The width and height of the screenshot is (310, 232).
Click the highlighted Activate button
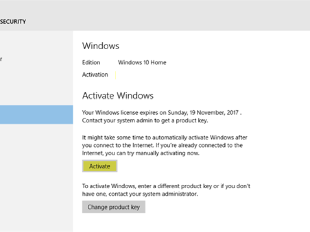[x=100, y=166]
